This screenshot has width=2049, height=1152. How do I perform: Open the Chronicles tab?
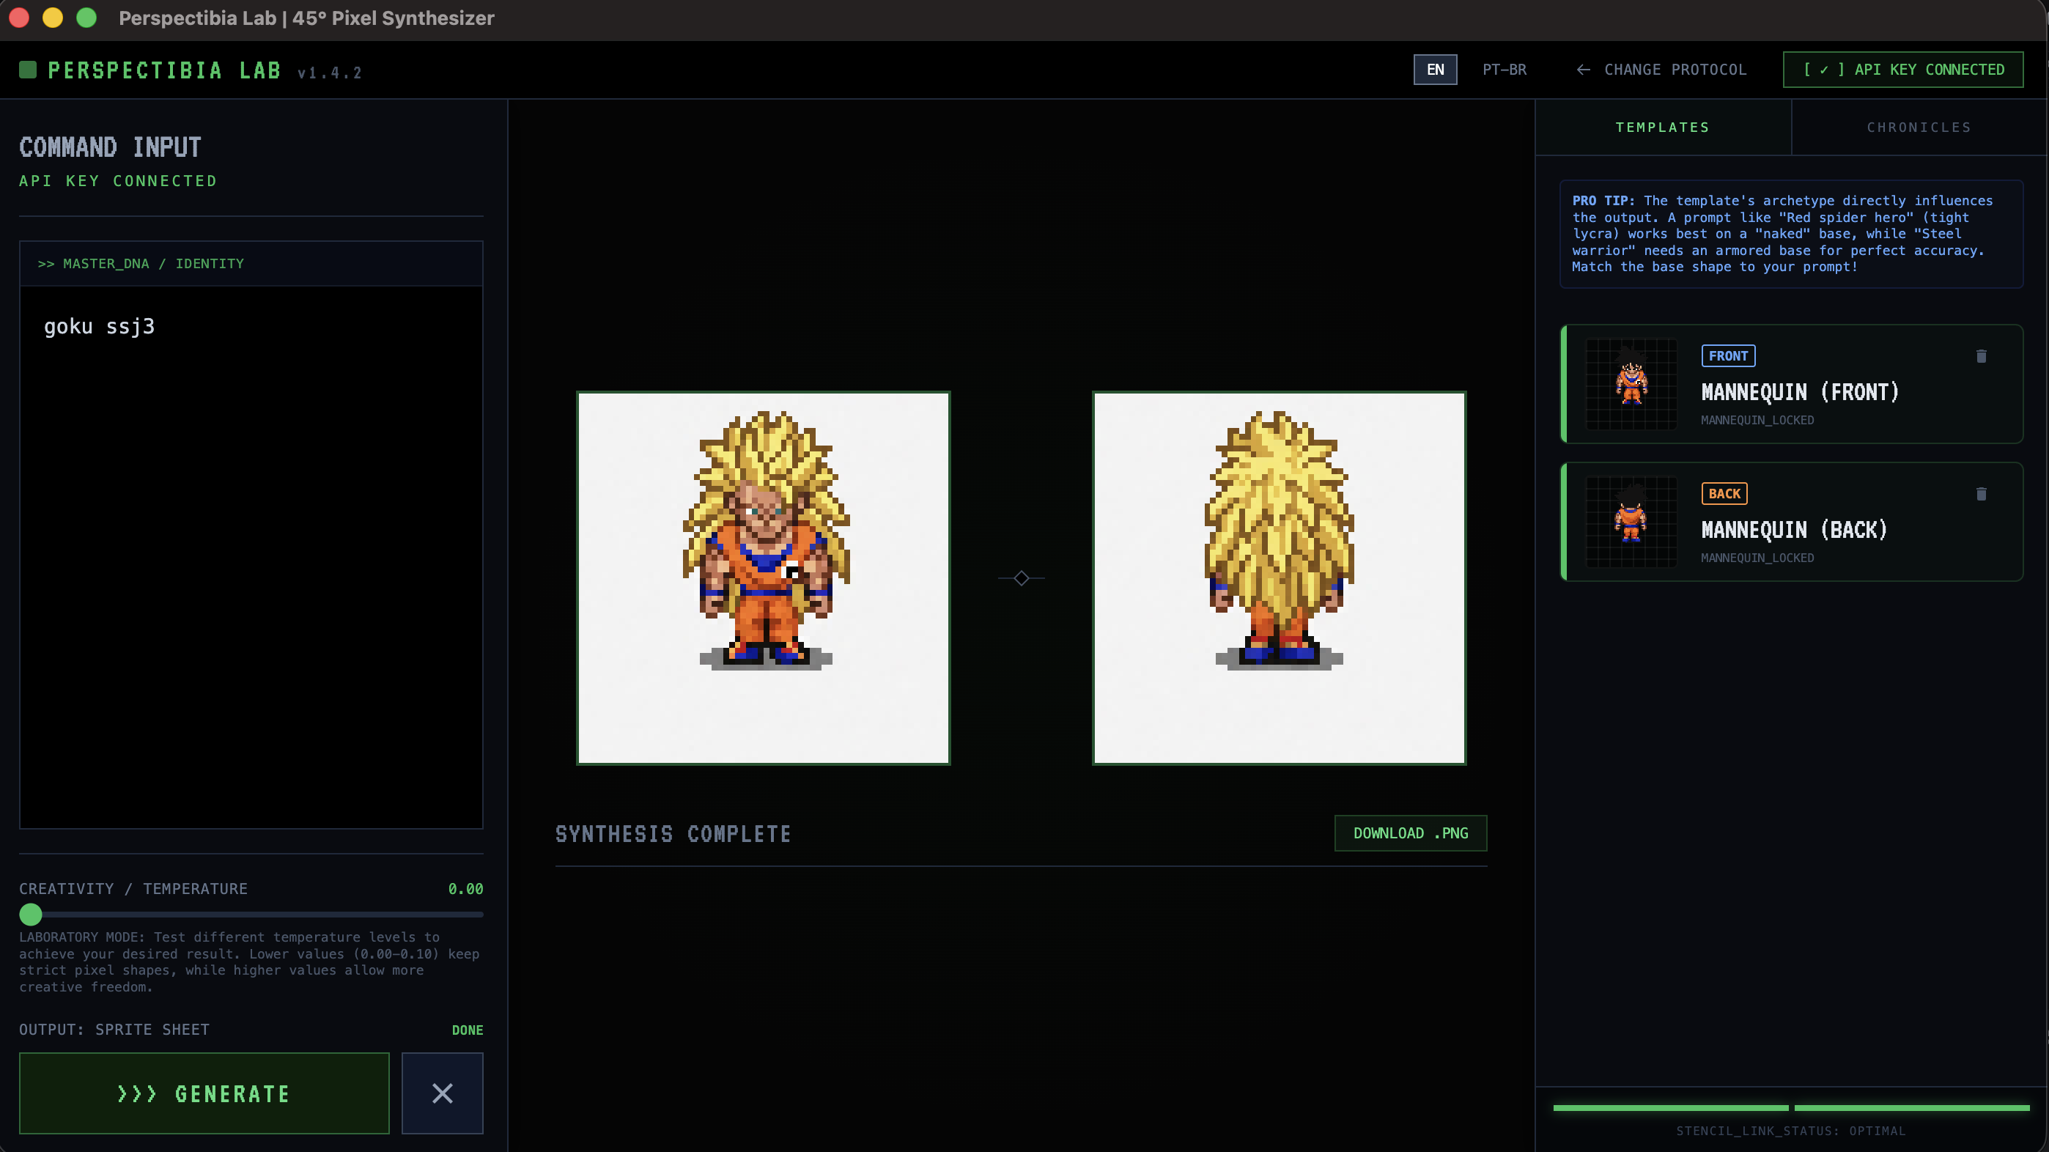[x=1919, y=128]
